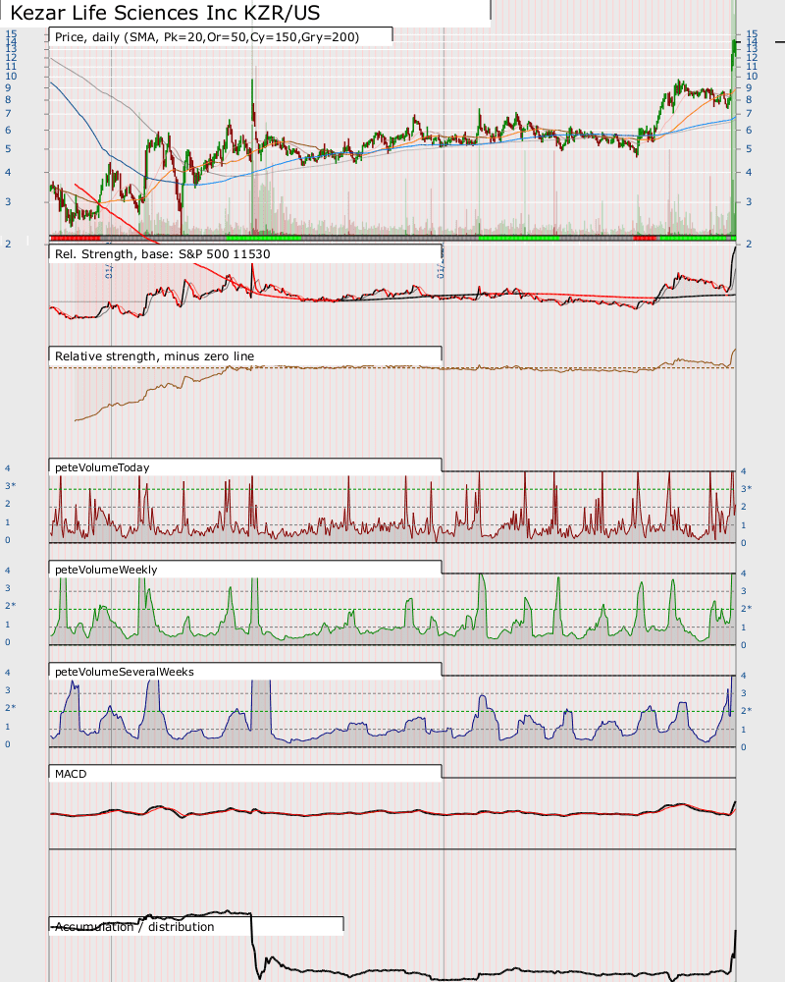Screen dimensions: 785x982
Task: Select the Price, daily SMA legend label
Action: tap(207, 37)
